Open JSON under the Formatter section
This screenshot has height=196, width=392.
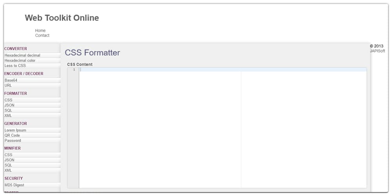[9, 105]
